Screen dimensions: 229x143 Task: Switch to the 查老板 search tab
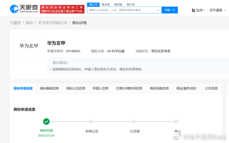[106, 5]
